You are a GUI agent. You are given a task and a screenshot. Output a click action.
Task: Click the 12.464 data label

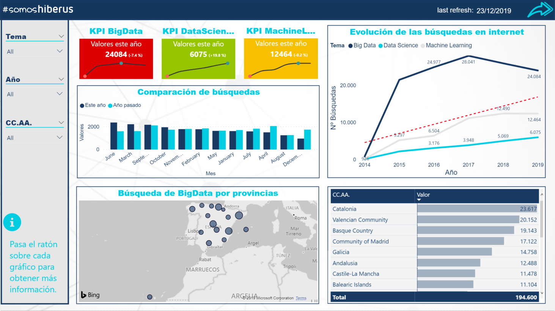pos(534,120)
